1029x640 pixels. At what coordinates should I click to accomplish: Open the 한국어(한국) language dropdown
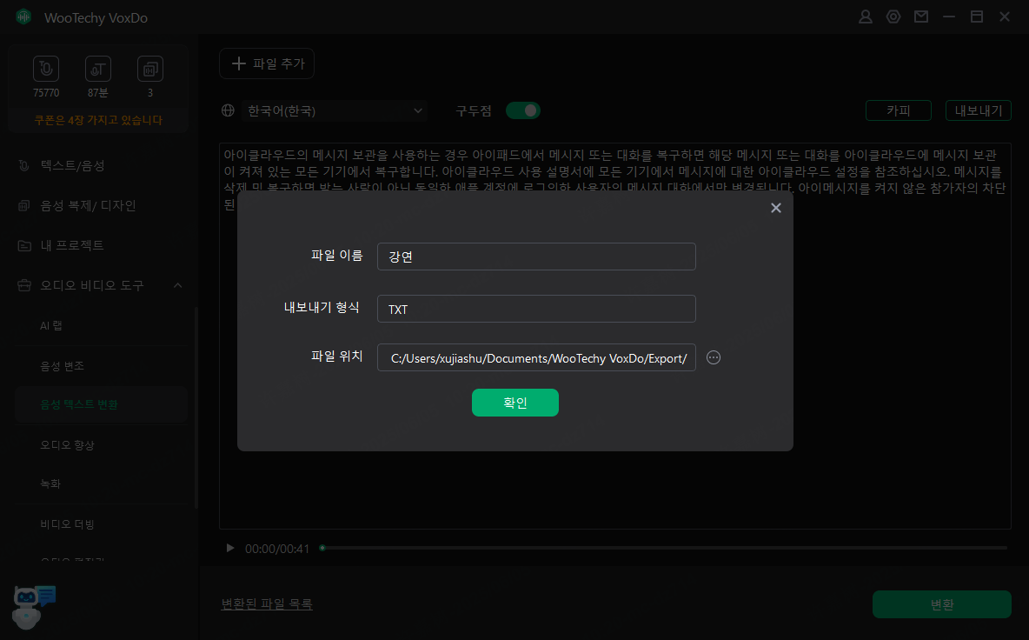point(335,110)
